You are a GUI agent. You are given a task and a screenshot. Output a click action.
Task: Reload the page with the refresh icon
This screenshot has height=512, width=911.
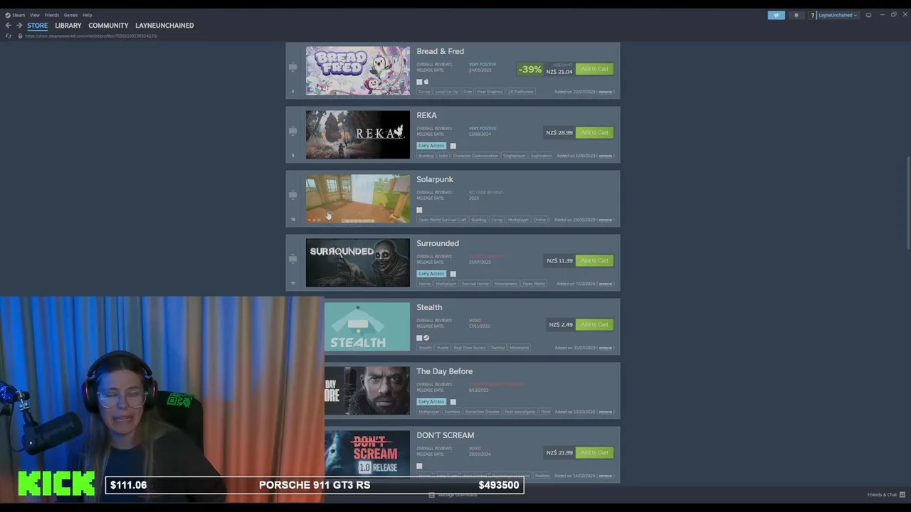pyautogui.click(x=9, y=36)
